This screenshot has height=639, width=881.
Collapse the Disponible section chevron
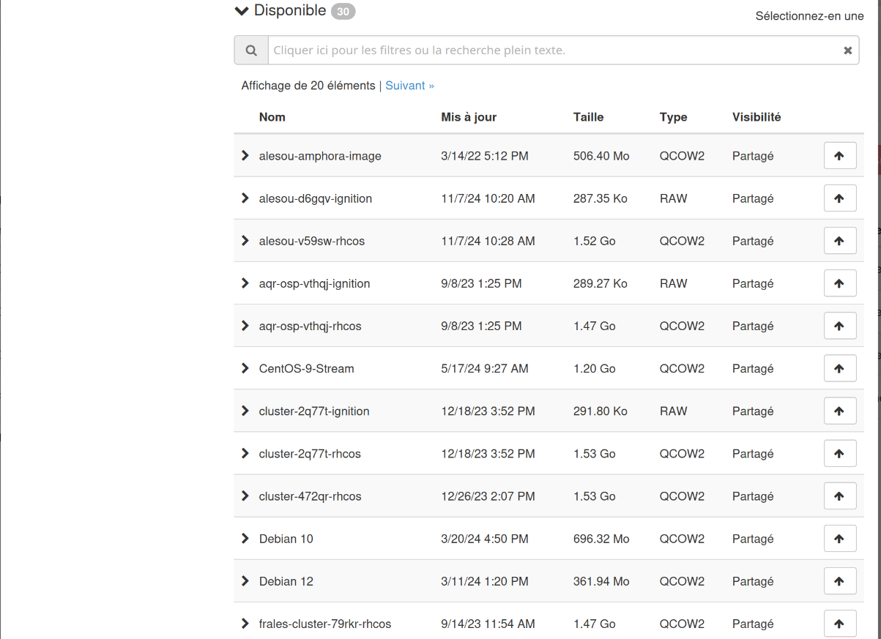point(242,11)
